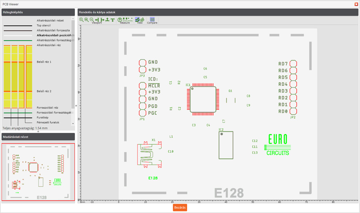The height and width of the screenshot is (213, 360).
Task: Select the Alkatrészoldali forrpaszta layer
Action: 53,30
